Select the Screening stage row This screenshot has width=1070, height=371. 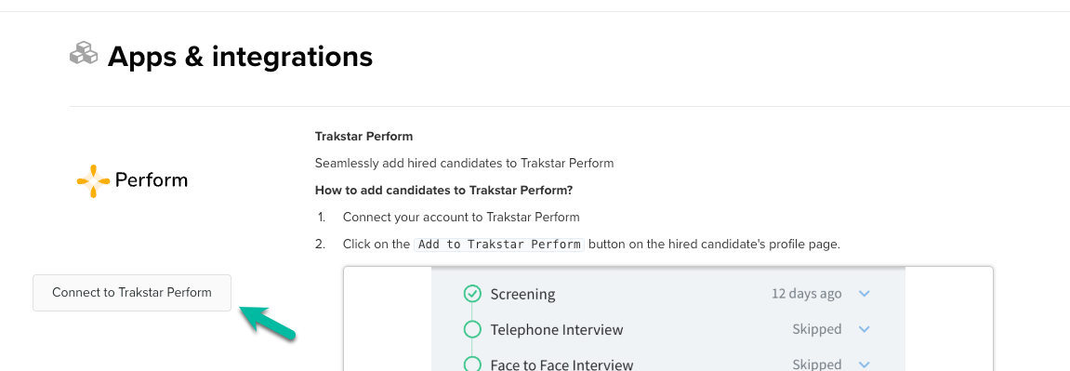(668, 294)
